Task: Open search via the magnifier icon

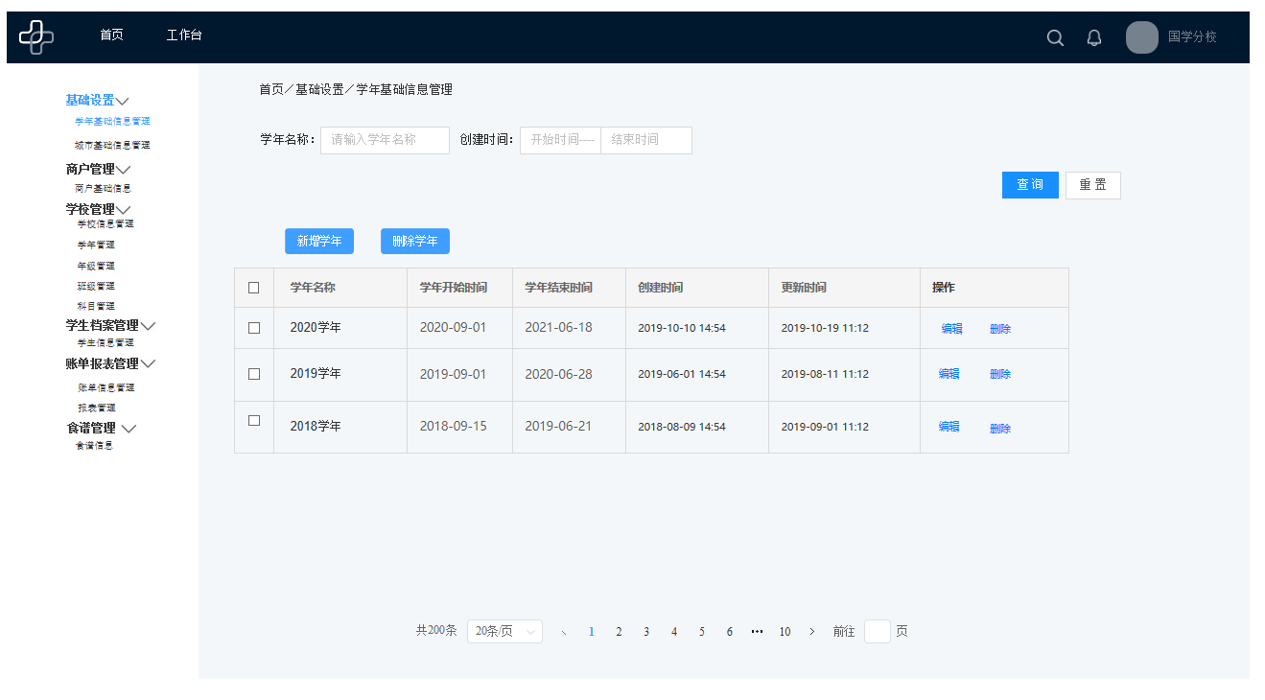Action: click(x=1055, y=37)
